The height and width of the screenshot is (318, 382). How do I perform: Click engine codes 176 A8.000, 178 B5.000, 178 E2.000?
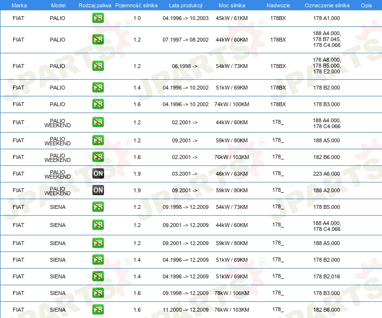(327, 66)
